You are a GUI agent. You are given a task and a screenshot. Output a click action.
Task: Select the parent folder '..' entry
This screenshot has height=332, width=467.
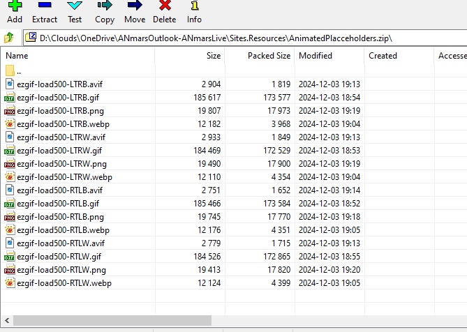click(x=18, y=70)
